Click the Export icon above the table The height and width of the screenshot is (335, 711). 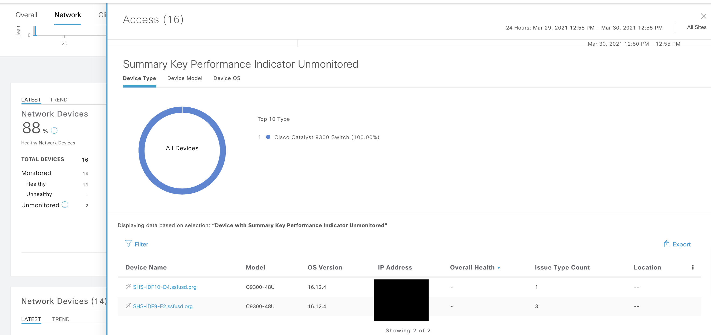coord(667,244)
